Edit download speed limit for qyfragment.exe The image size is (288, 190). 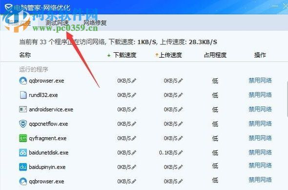pyautogui.click(x=134, y=138)
